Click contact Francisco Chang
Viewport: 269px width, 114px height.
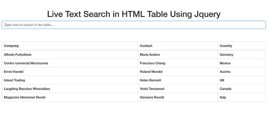coord(153,63)
